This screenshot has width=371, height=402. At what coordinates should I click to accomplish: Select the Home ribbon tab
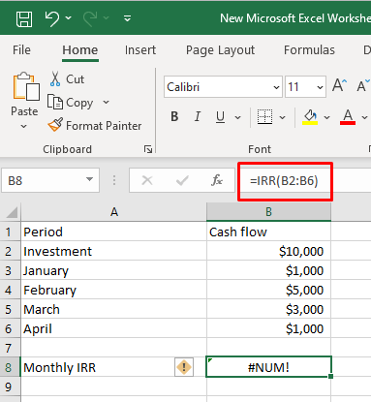point(80,50)
